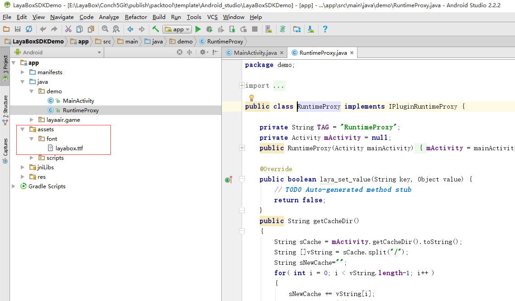This screenshot has height=301, width=515.
Task: Open the Refactor menu
Action: (136, 17)
